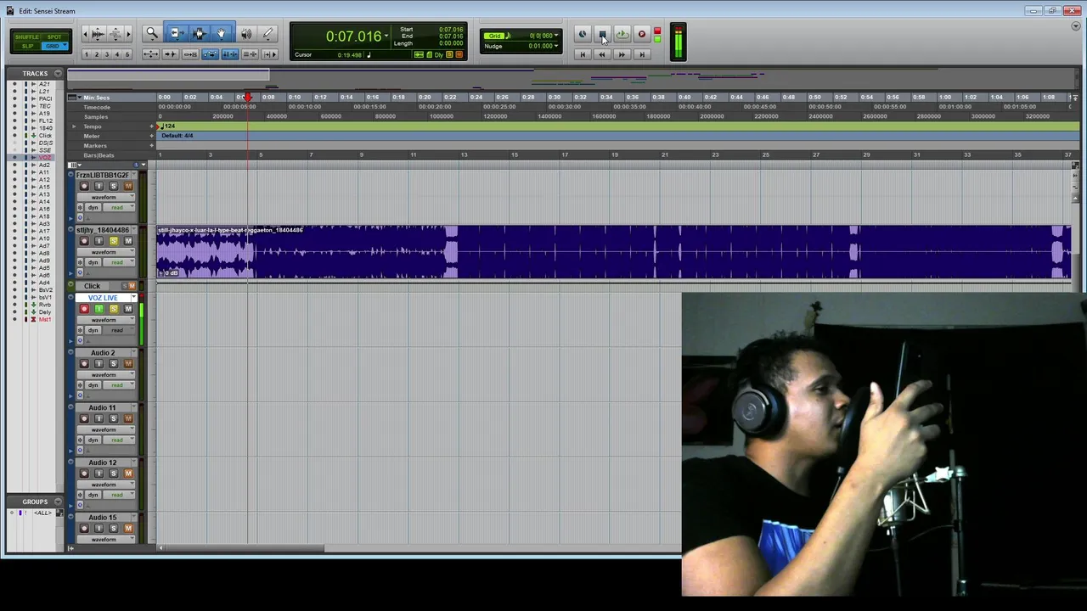Image resolution: width=1087 pixels, height=611 pixels.
Task: Select Dely in the tracks list
Action: [x=44, y=312]
